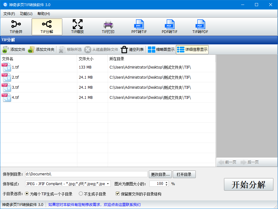Viewport: 278px width, 209px height.
Task: Select 不生成子目录 radio option
Action: [92, 194]
